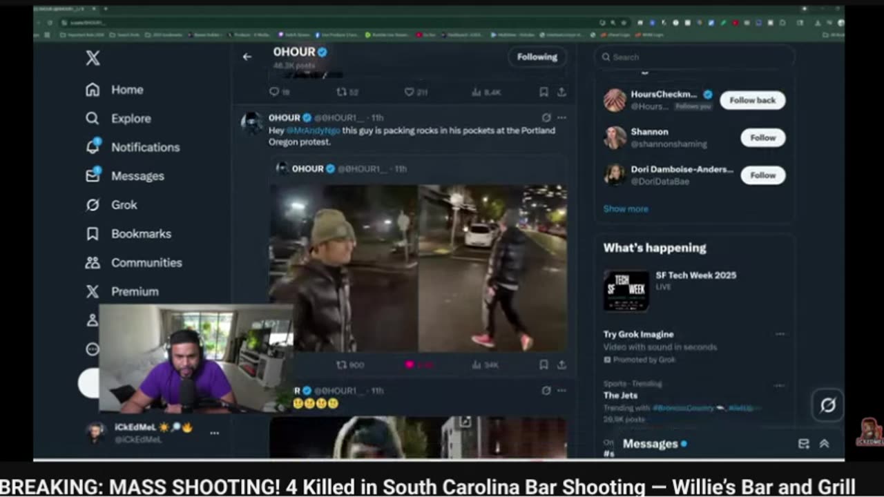Click the Following button on 0HOUR's profile

click(537, 57)
